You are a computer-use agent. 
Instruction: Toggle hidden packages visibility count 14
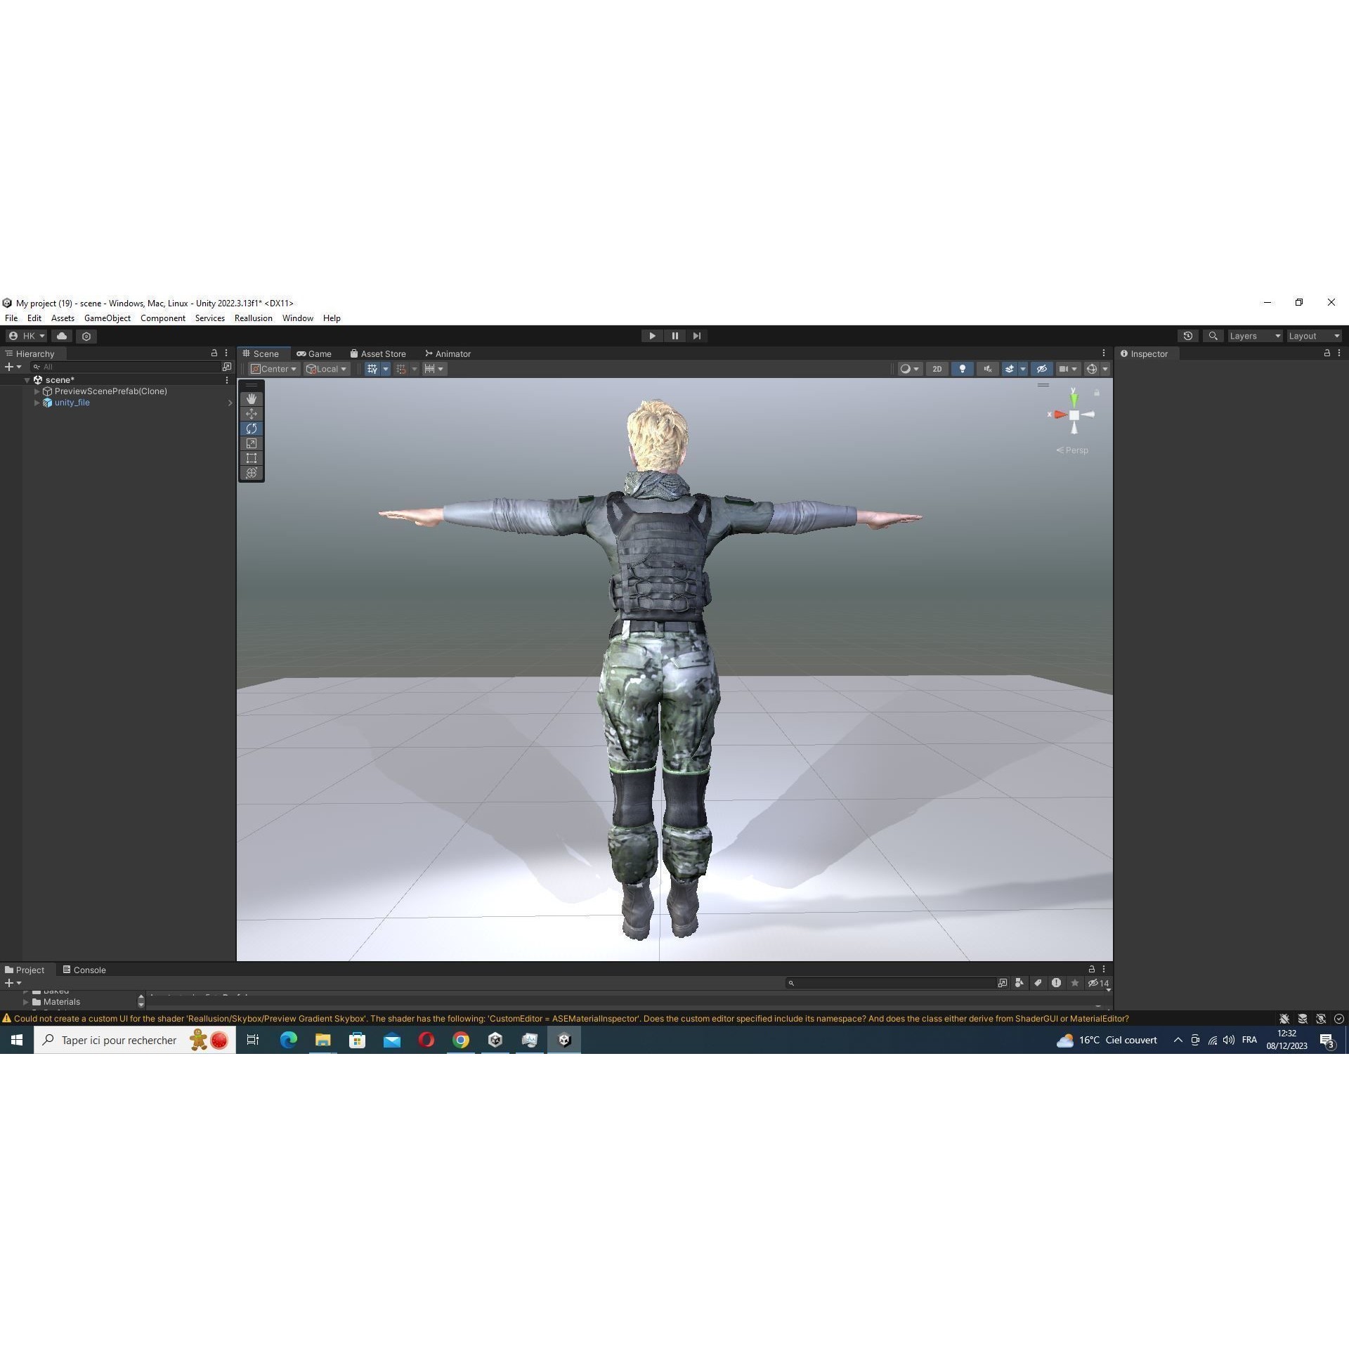(x=1098, y=983)
